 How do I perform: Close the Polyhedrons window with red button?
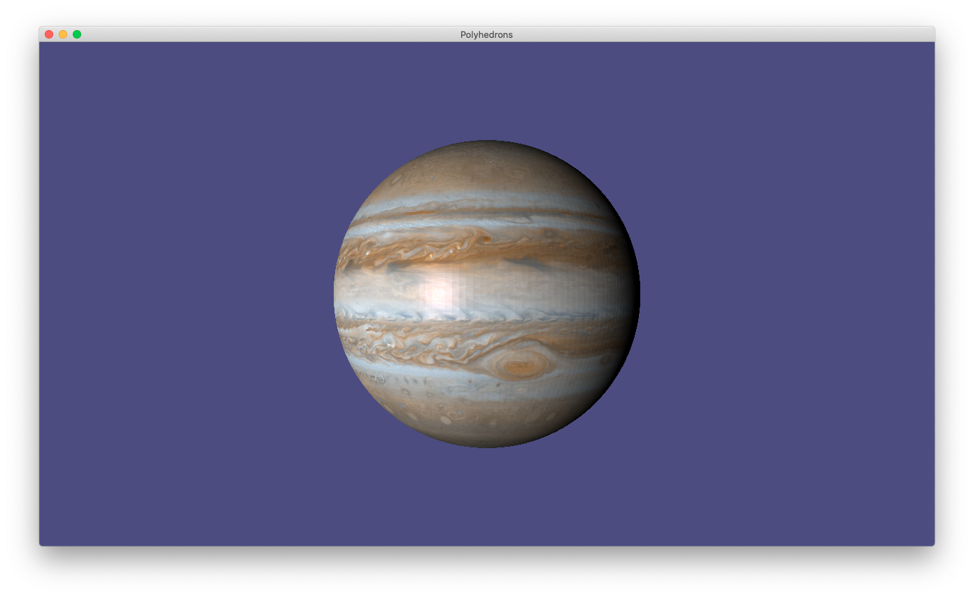pyautogui.click(x=49, y=34)
